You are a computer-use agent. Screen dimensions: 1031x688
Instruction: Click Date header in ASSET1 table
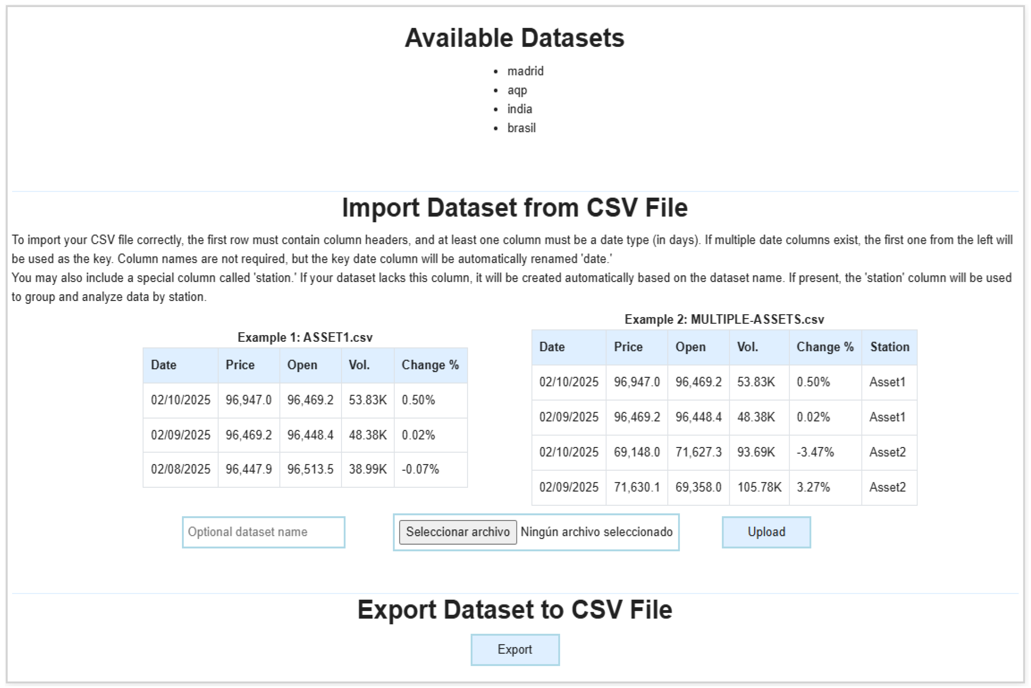point(180,365)
